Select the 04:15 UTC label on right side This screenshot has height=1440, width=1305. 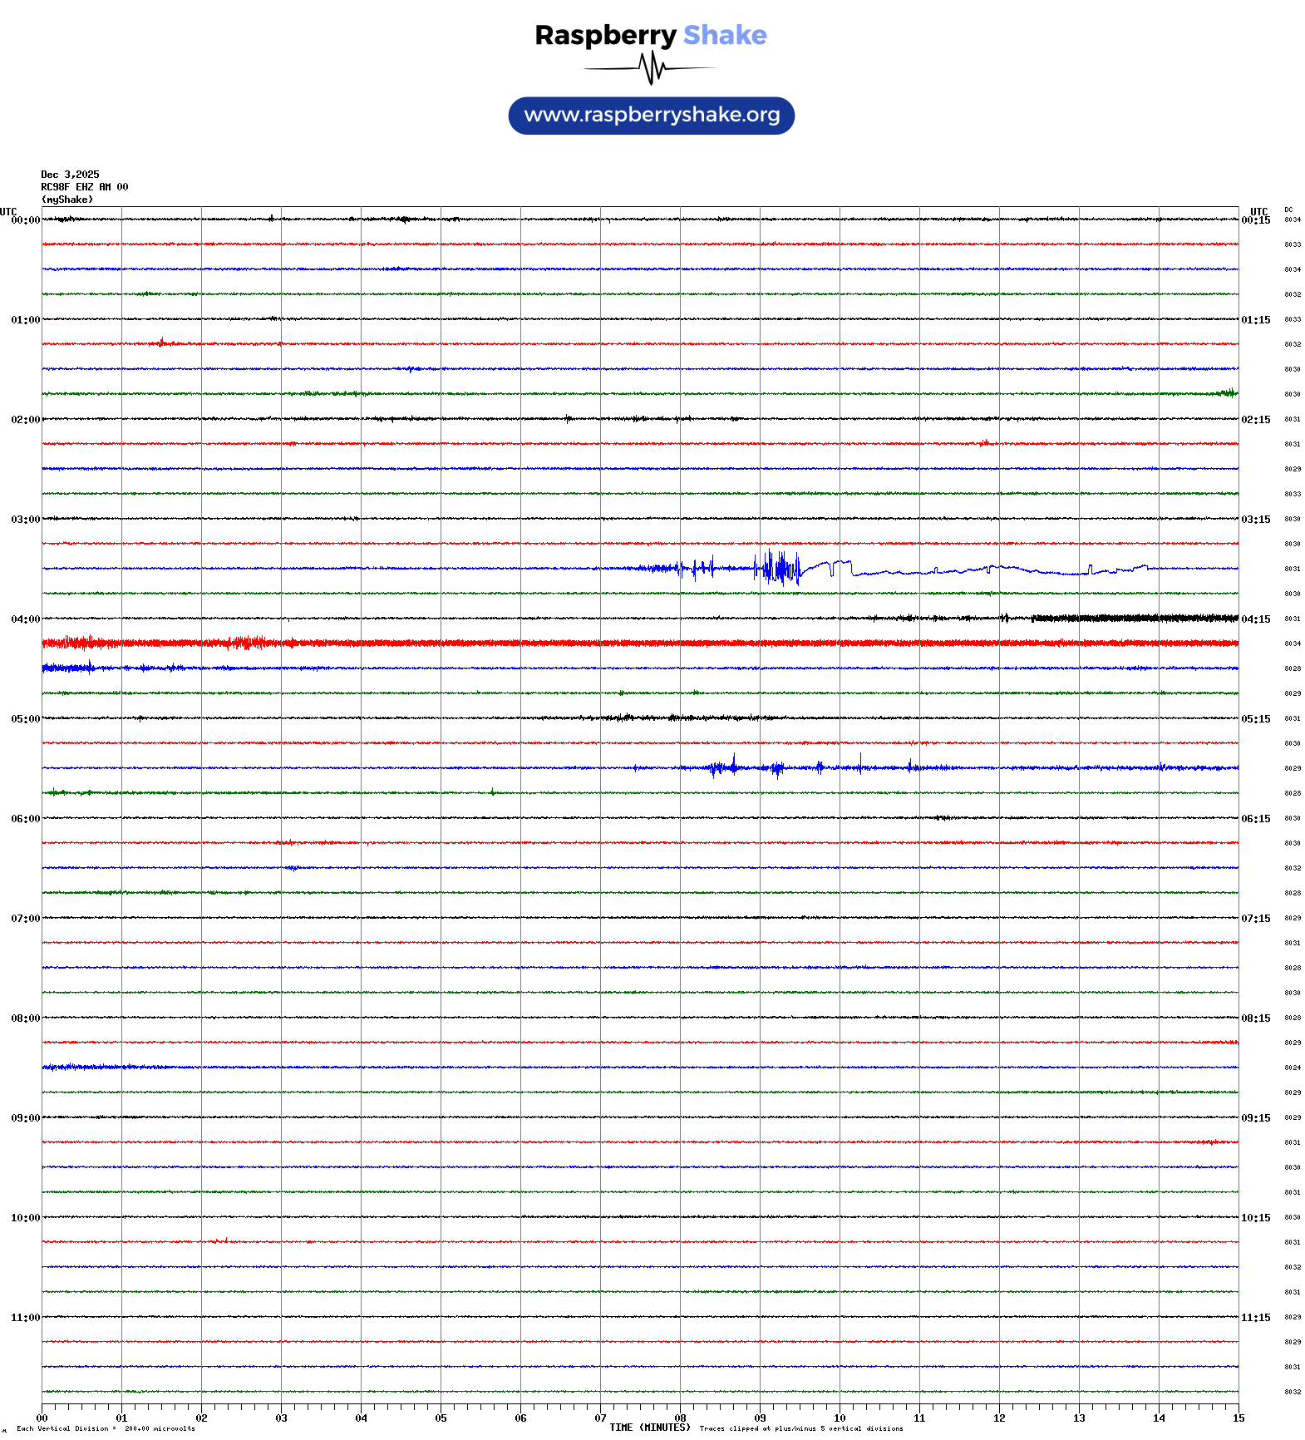pyautogui.click(x=1255, y=619)
